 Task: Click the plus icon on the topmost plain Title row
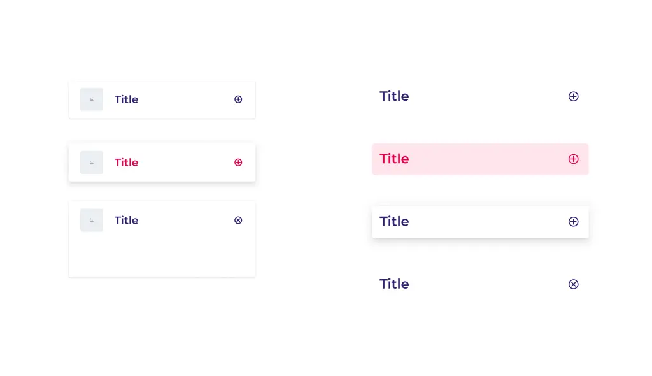click(x=573, y=96)
